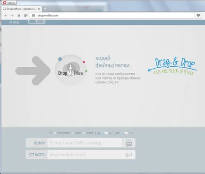
Task: Toggle the ABC/123 link type slider
Action: [x=124, y=133]
